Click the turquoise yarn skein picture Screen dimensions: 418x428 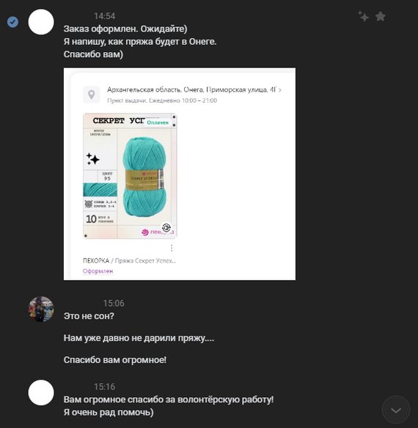point(144,177)
